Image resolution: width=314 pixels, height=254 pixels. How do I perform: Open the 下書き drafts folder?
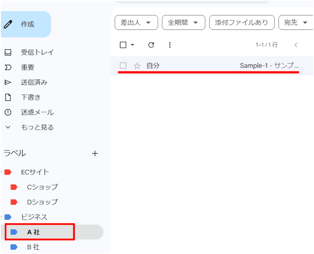pos(30,97)
